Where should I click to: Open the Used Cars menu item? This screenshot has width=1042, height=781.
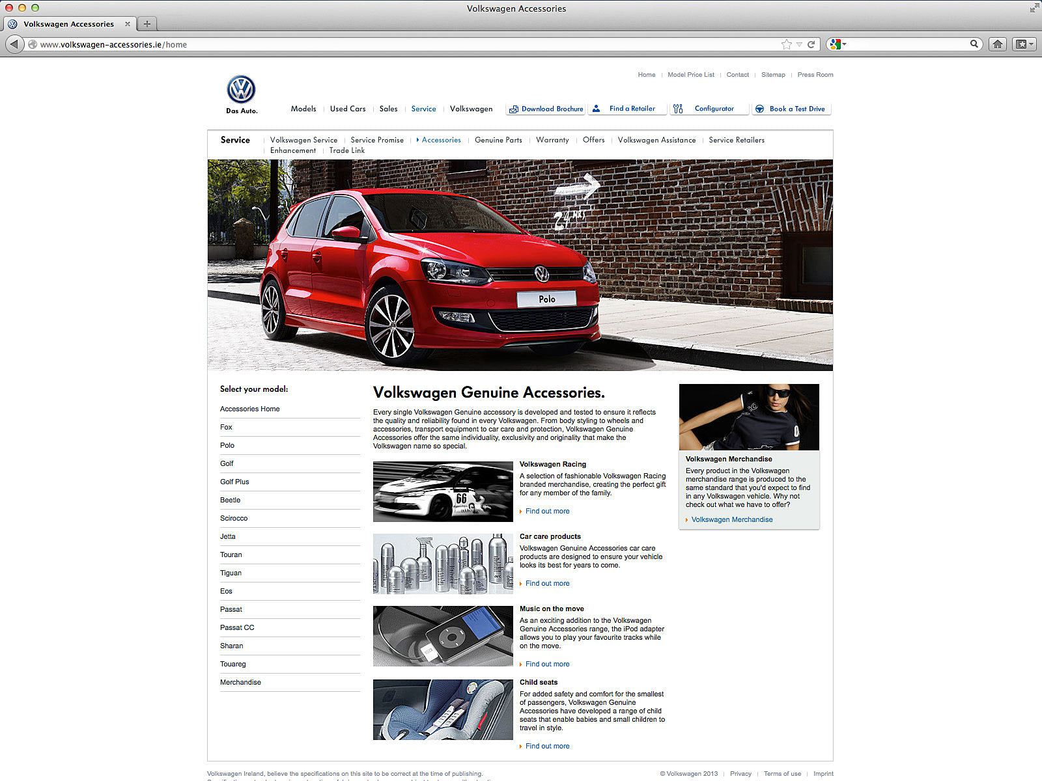pos(348,109)
